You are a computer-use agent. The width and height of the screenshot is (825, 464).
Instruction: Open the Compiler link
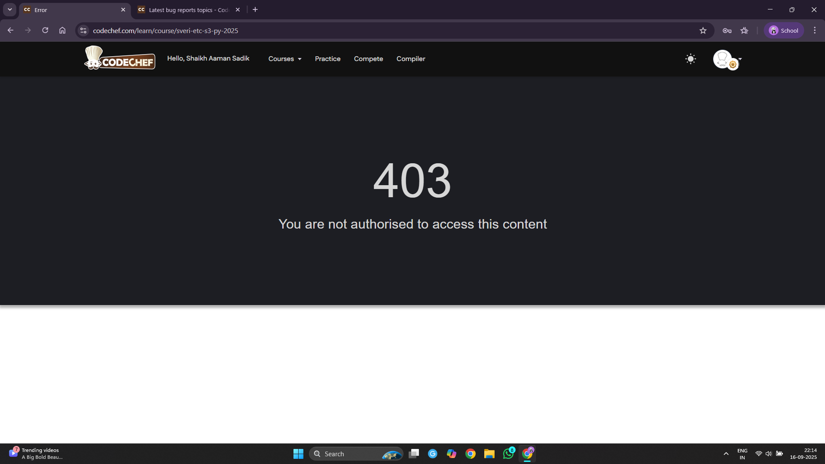pos(410,59)
